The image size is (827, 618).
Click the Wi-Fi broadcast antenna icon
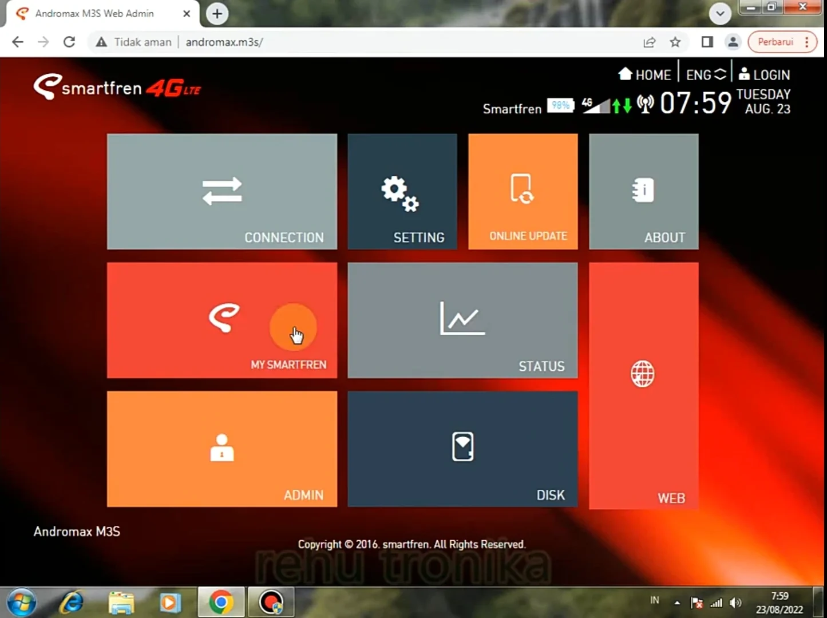646,105
